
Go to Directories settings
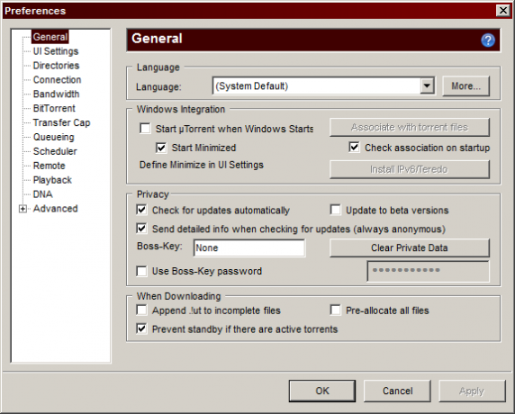coord(56,66)
